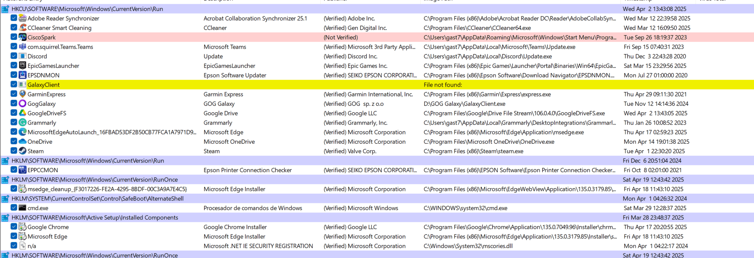Untick the CiscoSpark entry checkbox
This screenshot has height=258, width=754.
point(14,37)
